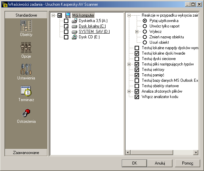This screenshot has height=171, width=204.
Task: Enable Testuj lokalne napędy dysków wymiennych checkbox
Action: tap(137, 48)
